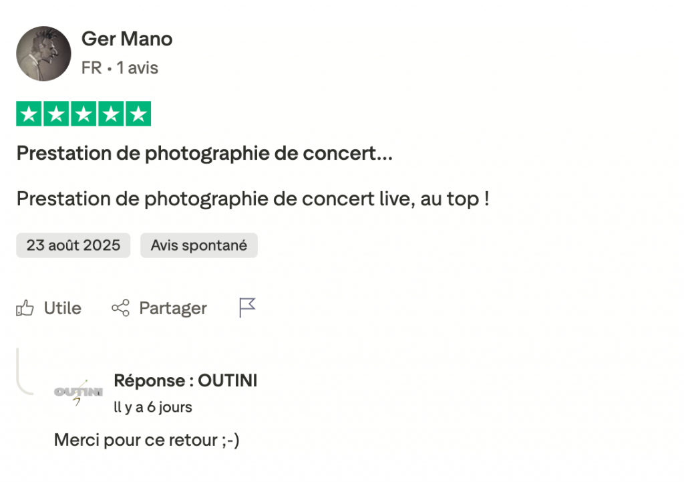Open Ger Mano's profile picture
This screenshot has height=482, width=684.
tap(43, 54)
